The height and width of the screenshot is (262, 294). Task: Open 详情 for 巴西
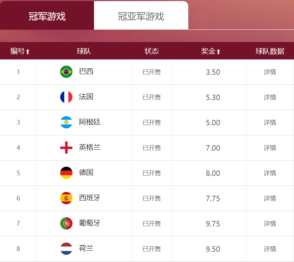[270, 72]
